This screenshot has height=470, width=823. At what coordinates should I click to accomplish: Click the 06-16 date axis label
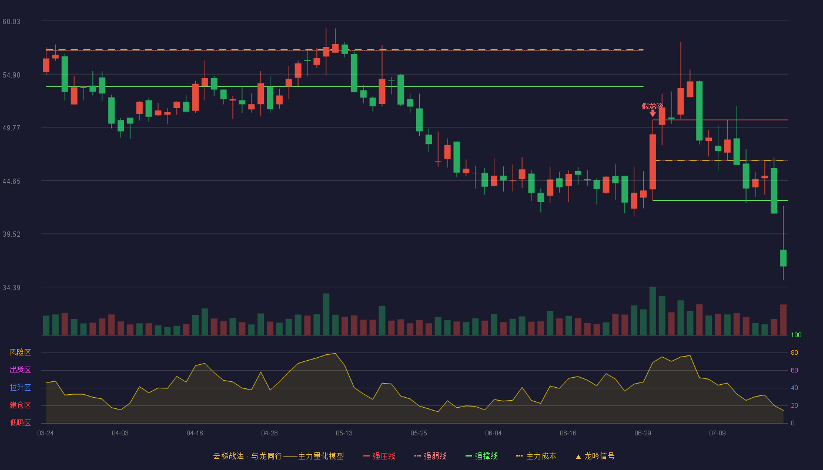(568, 433)
